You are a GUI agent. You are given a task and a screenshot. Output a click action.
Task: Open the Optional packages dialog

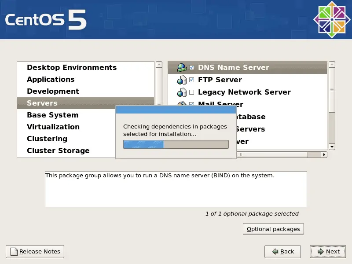273,229
